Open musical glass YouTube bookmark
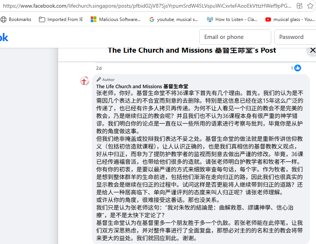Screen dimensions: 316x244 290,19
